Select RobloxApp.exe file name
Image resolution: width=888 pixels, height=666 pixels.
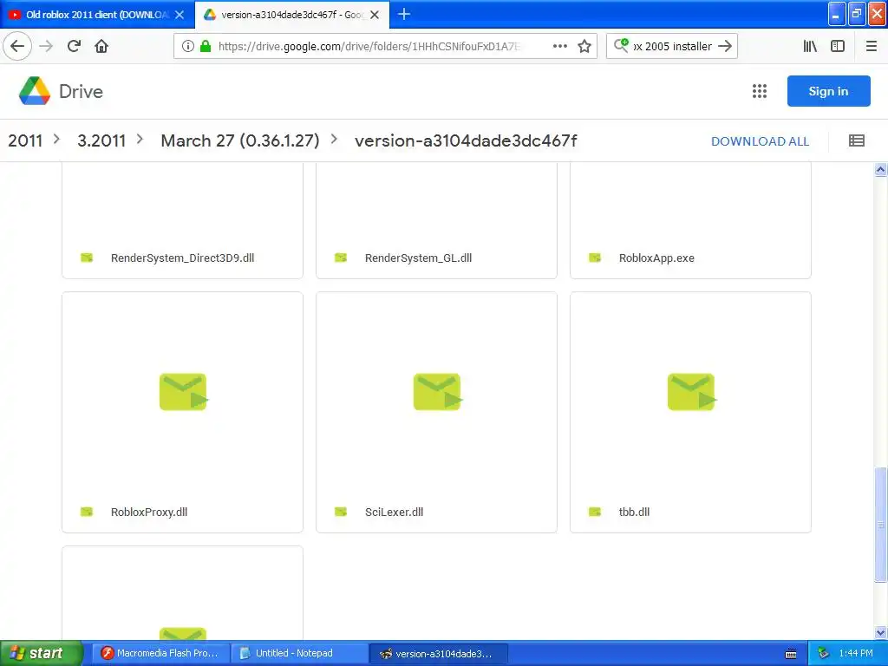(656, 258)
